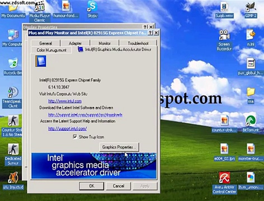Open the counter-strik image file

(224, 124)
